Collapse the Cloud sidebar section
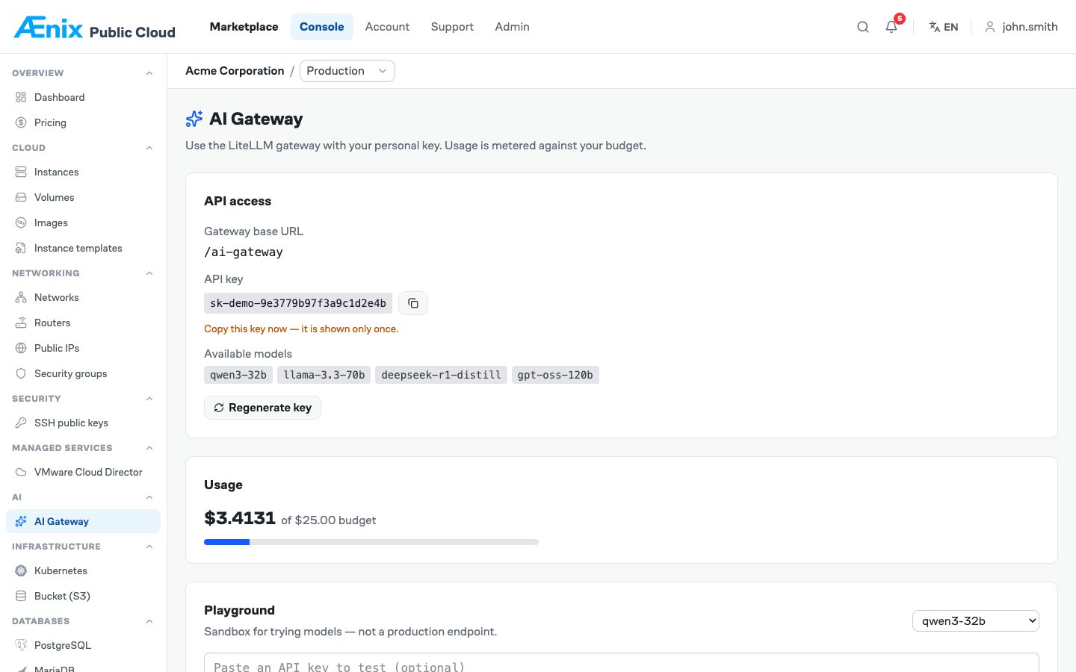The height and width of the screenshot is (672, 1076). tap(149, 148)
